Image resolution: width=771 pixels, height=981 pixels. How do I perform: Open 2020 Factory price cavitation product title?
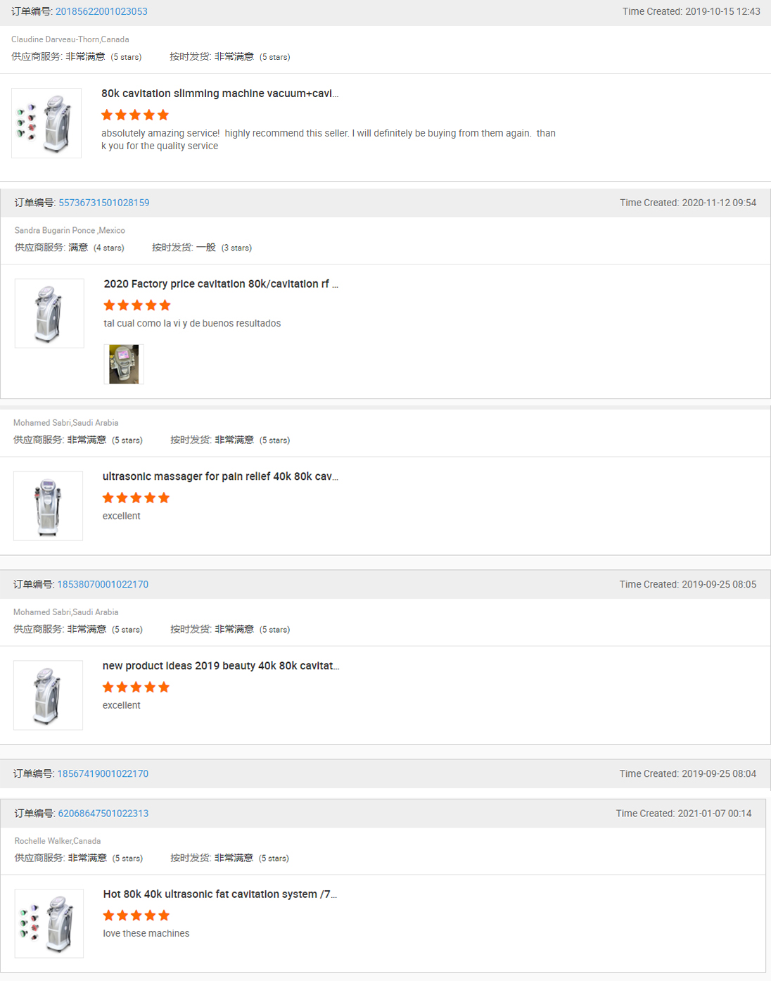[x=220, y=284]
